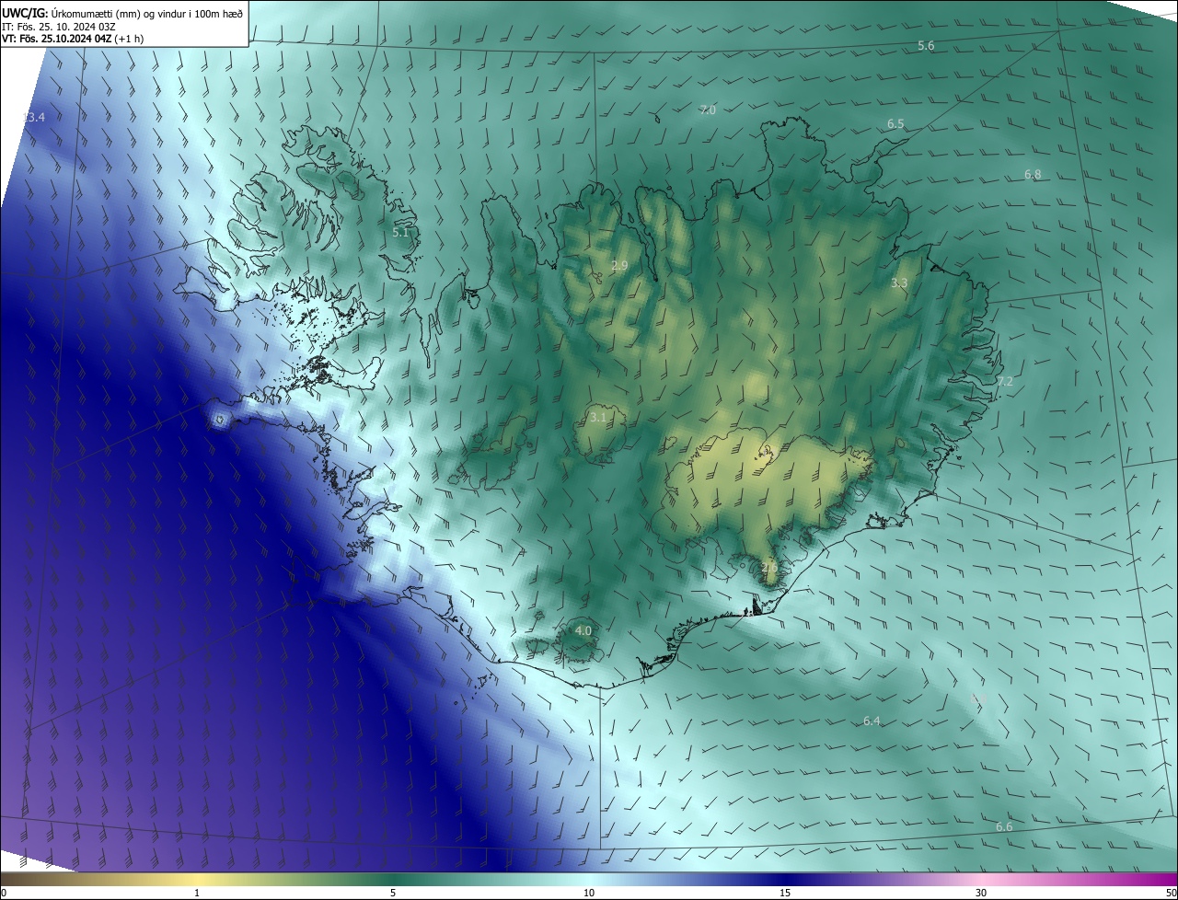Click the 3.1 value label

(598, 418)
